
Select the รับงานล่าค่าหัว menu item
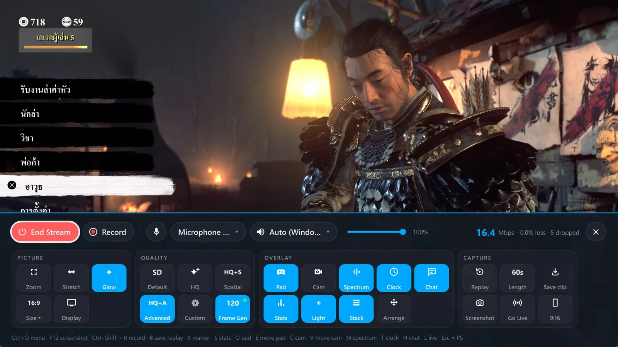pos(76,89)
